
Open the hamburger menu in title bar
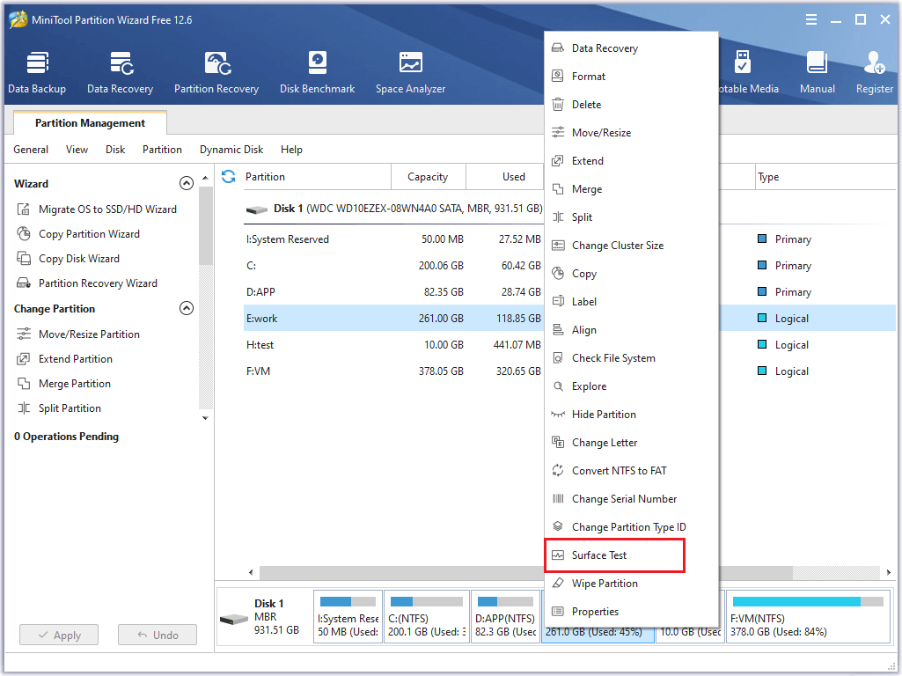pyautogui.click(x=811, y=19)
